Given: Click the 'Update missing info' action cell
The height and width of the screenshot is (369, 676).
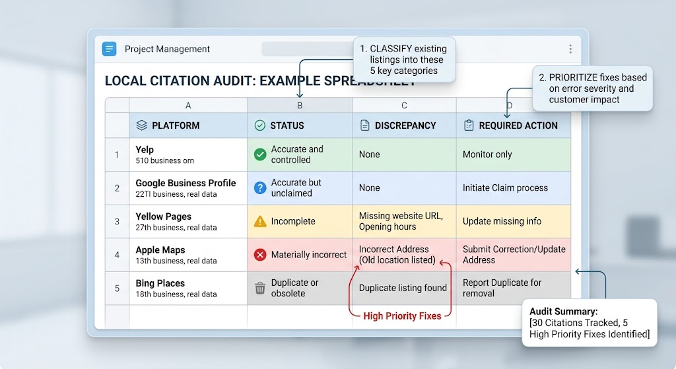Looking at the screenshot, I should (513, 222).
